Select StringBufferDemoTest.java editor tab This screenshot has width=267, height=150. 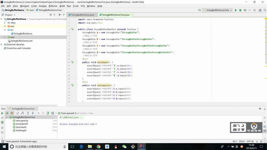tap(115, 15)
